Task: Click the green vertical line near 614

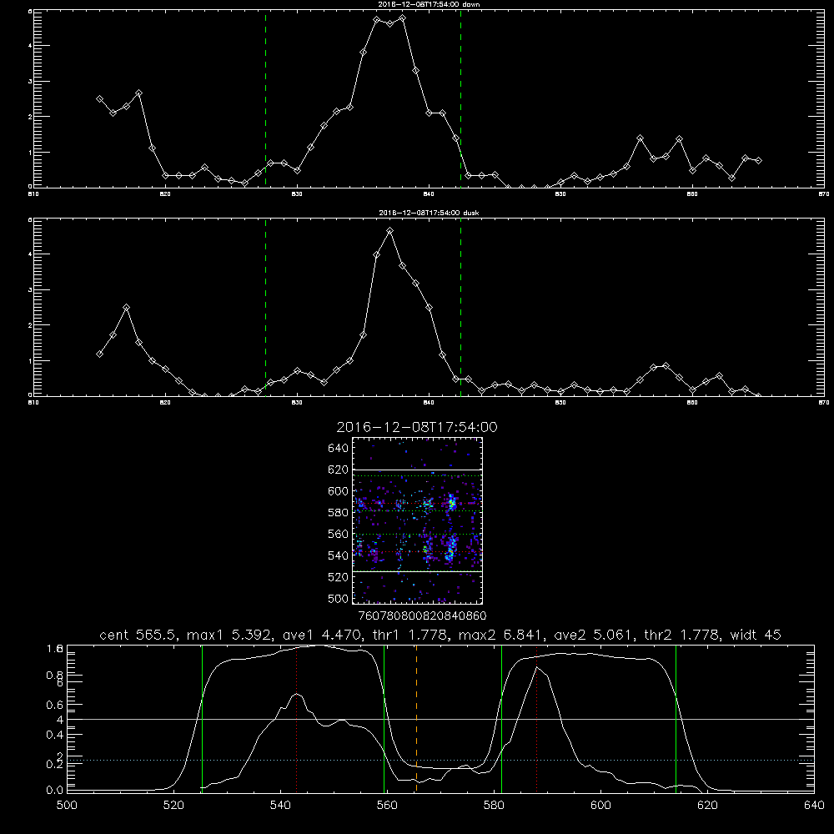Action: tap(676, 717)
